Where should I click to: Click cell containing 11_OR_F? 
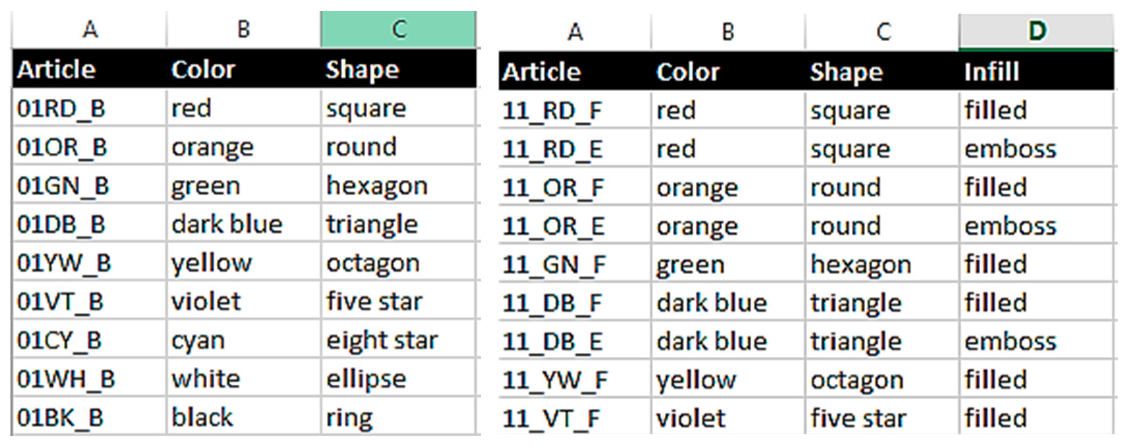pyautogui.click(x=574, y=187)
